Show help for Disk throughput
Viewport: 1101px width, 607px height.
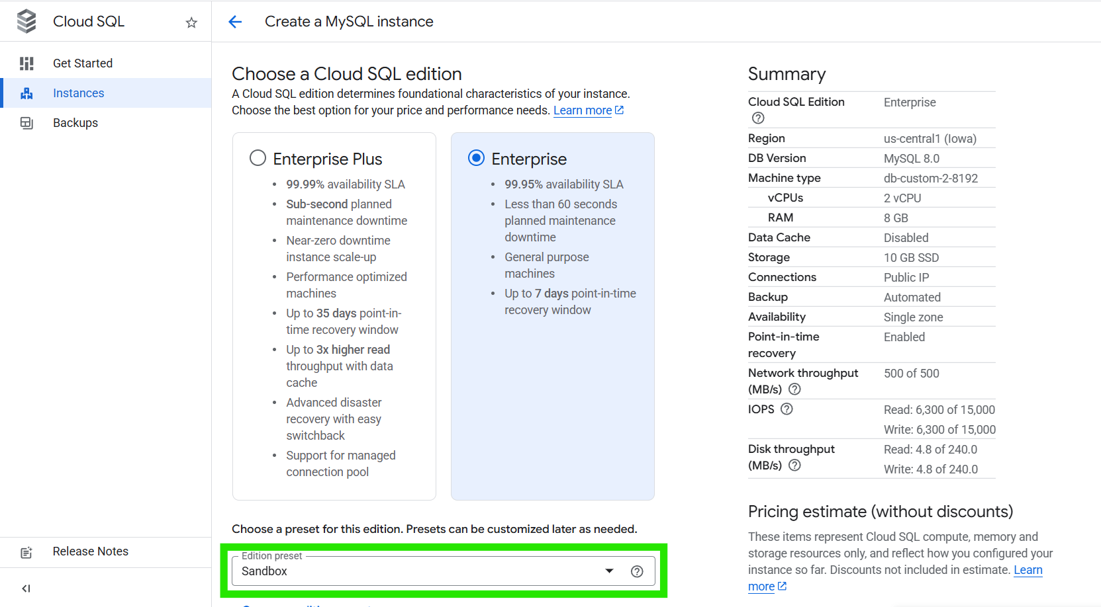(794, 465)
